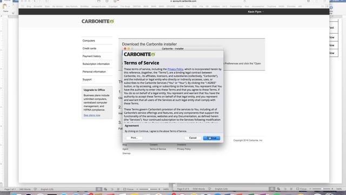This screenshot has height=195, width=346.
Task: Click the Print Layout view icon in right Word window
Action: point(272,189)
